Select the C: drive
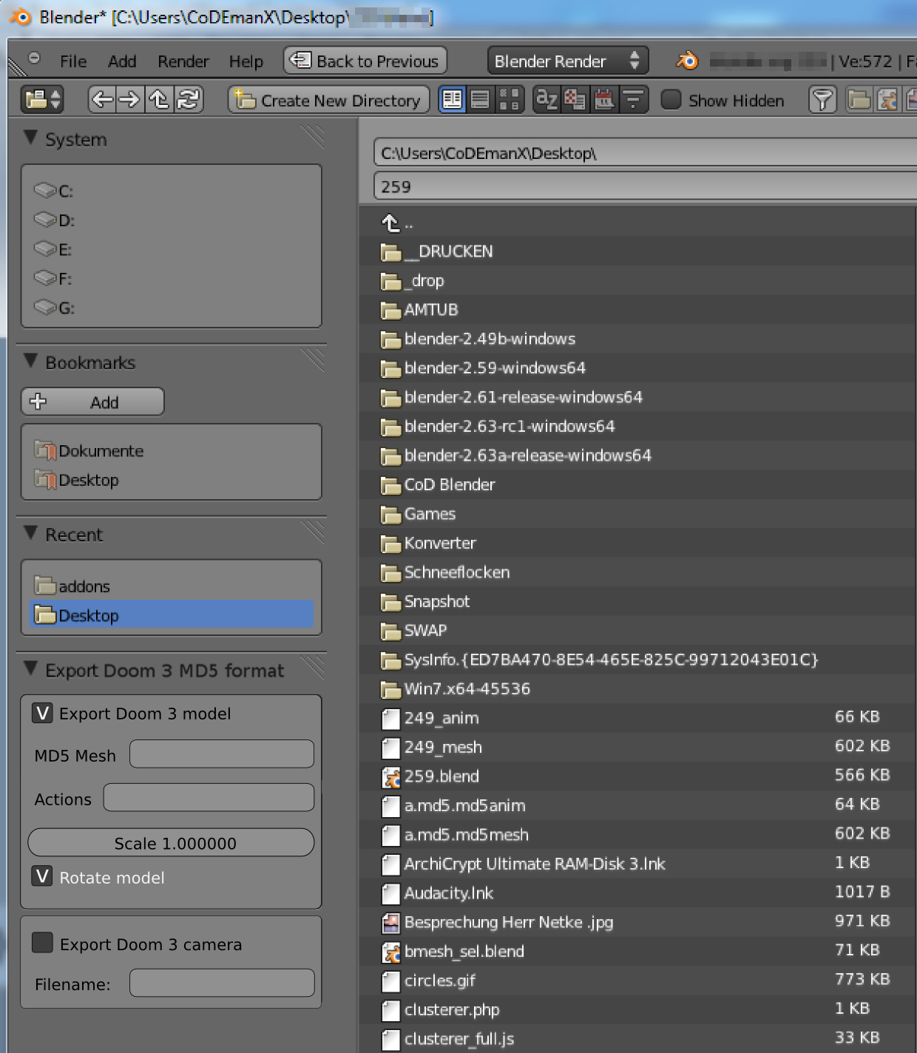Viewport: 917px width, 1053px height. click(x=170, y=191)
